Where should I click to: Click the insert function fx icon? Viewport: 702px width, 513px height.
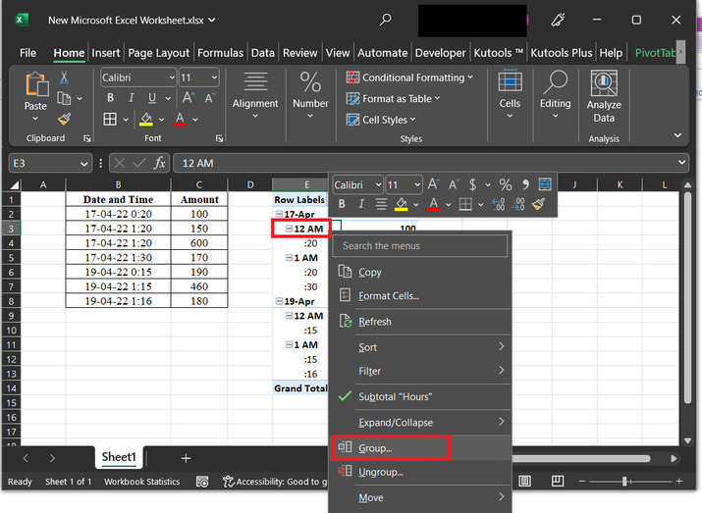click(x=160, y=163)
